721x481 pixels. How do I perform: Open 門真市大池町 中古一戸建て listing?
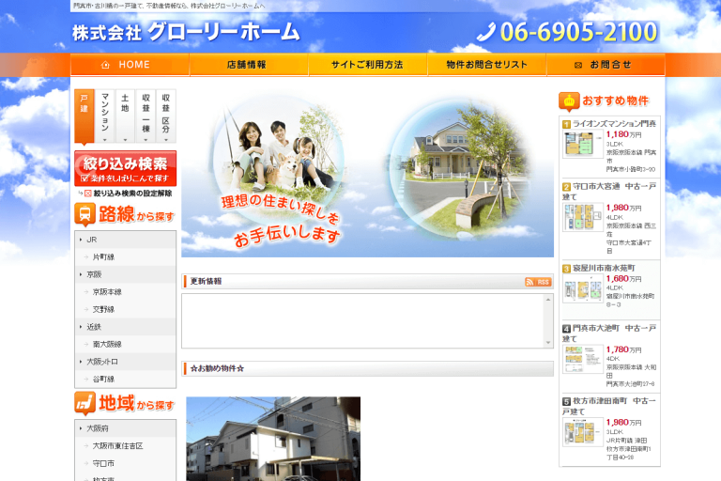609,334
